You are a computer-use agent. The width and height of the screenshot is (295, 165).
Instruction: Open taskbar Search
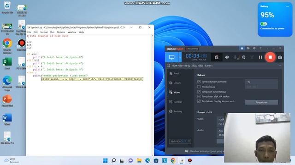pyautogui.click(x=114, y=160)
